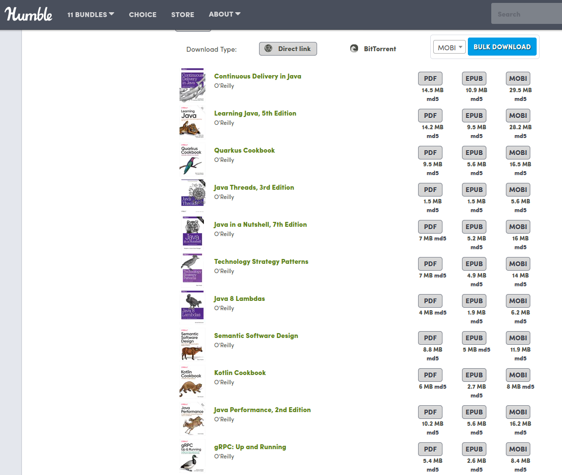
Task: Download Kotlin Cookbook EPUB
Action: (474, 375)
